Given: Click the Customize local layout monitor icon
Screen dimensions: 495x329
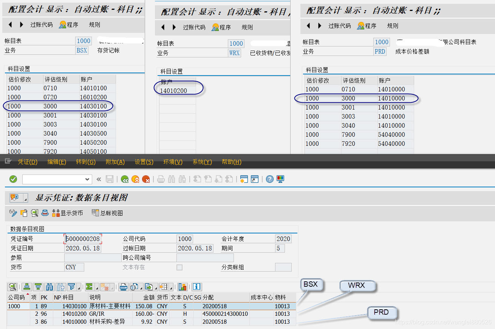Looking at the screenshot, I should 280,179.
